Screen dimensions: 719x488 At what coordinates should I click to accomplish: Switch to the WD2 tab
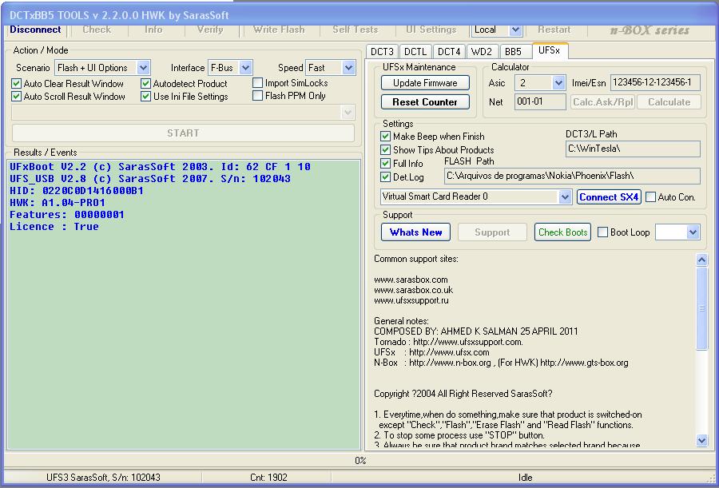pyautogui.click(x=482, y=51)
